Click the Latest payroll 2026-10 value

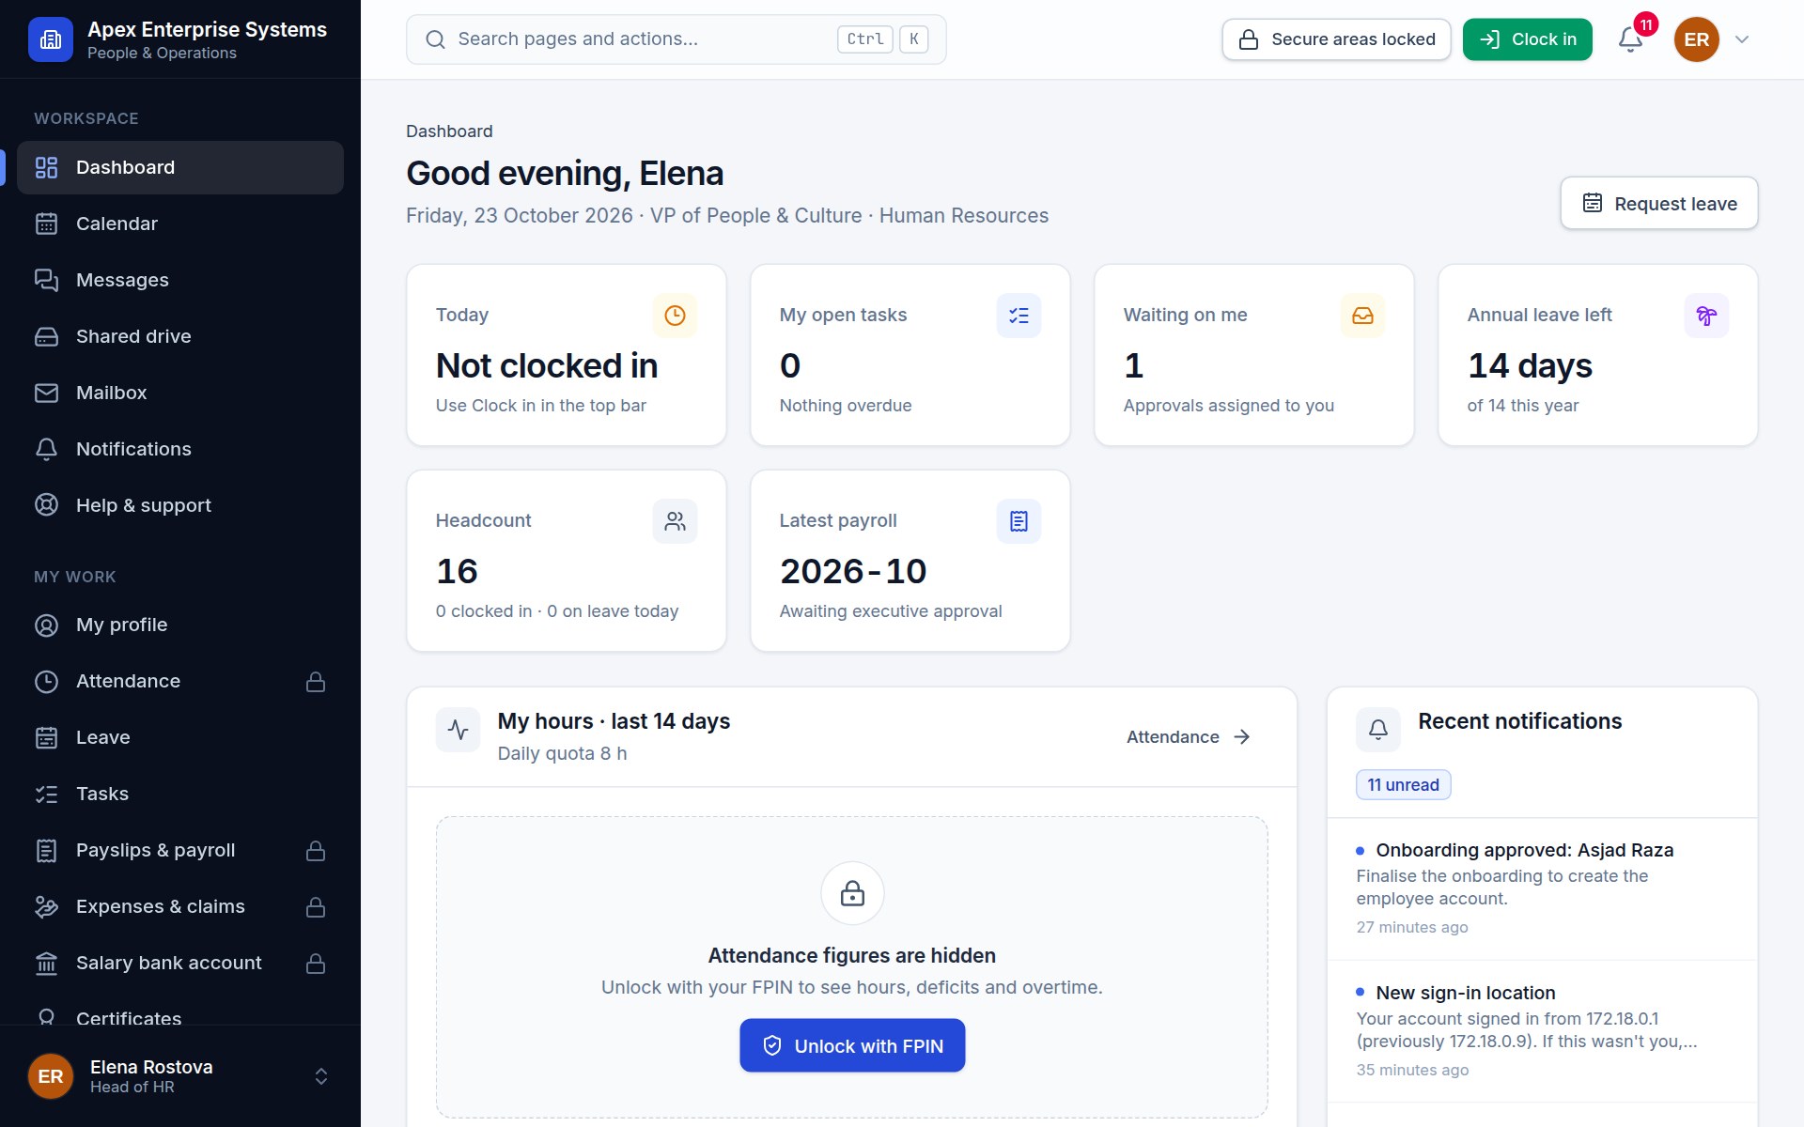coord(853,571)
